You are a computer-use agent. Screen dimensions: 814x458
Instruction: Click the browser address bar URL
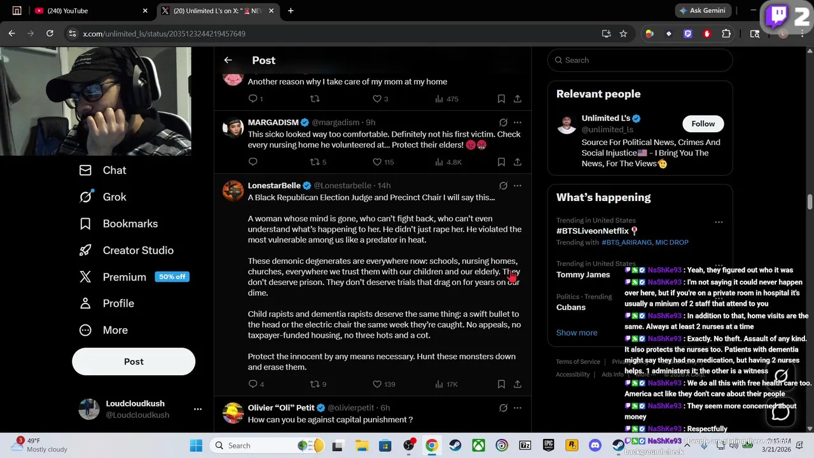(x=164, y=34)
